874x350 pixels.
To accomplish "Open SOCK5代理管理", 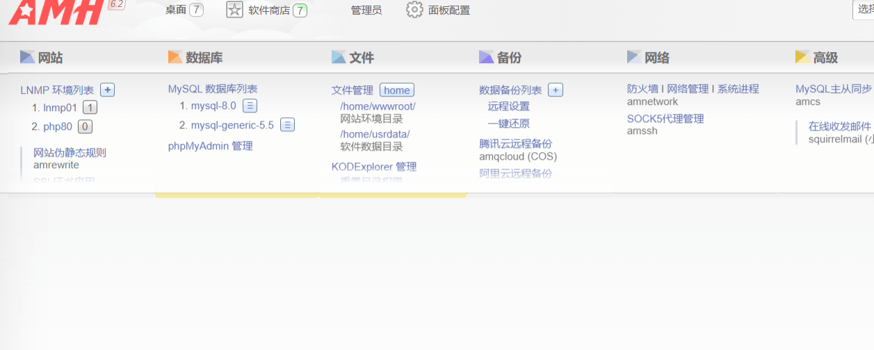I will tap(665, 119).
